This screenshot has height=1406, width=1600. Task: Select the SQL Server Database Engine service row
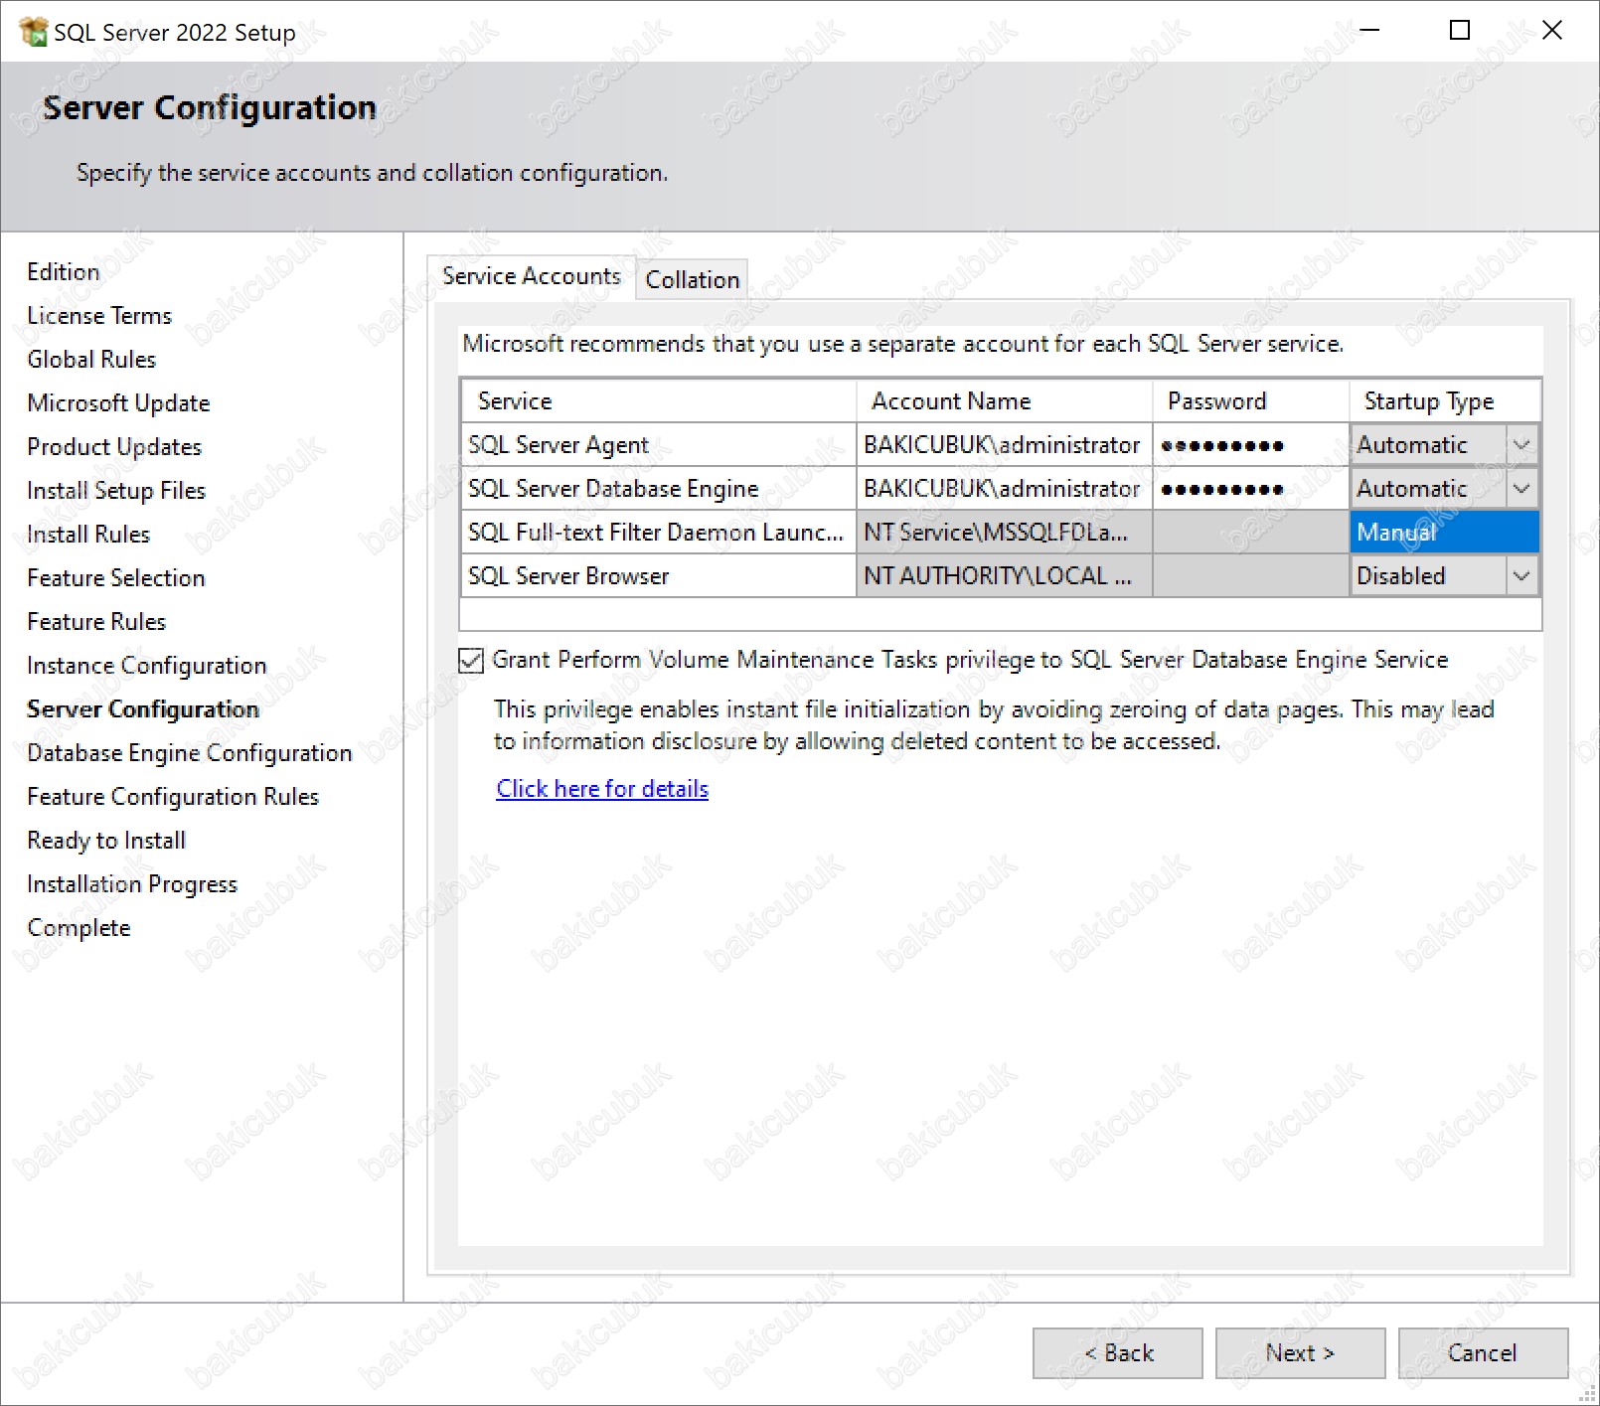pyautogui.click(x=658, y=489)
